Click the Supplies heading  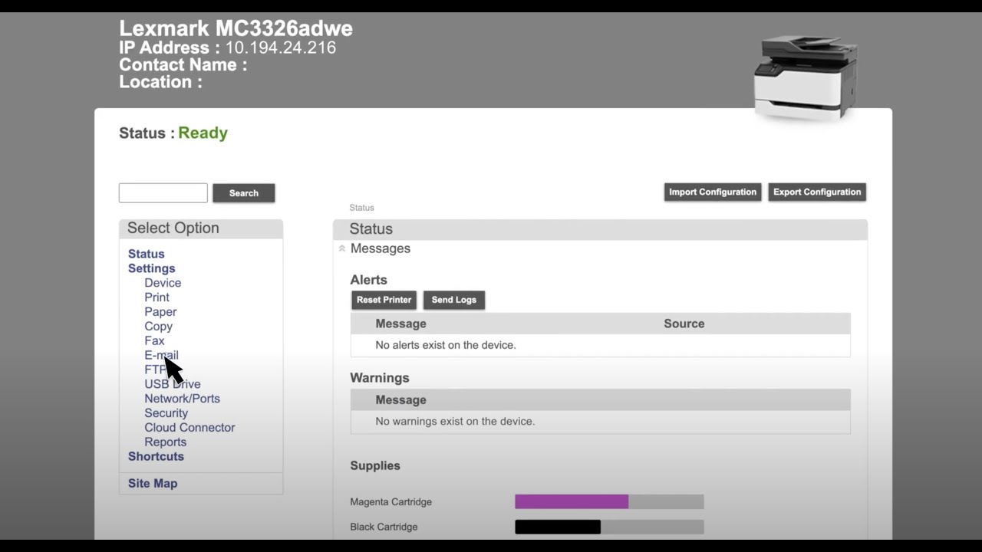(375, 465)
